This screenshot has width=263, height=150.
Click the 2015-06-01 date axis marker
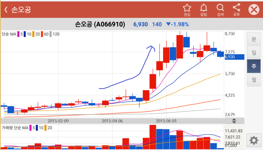point(166,121)
